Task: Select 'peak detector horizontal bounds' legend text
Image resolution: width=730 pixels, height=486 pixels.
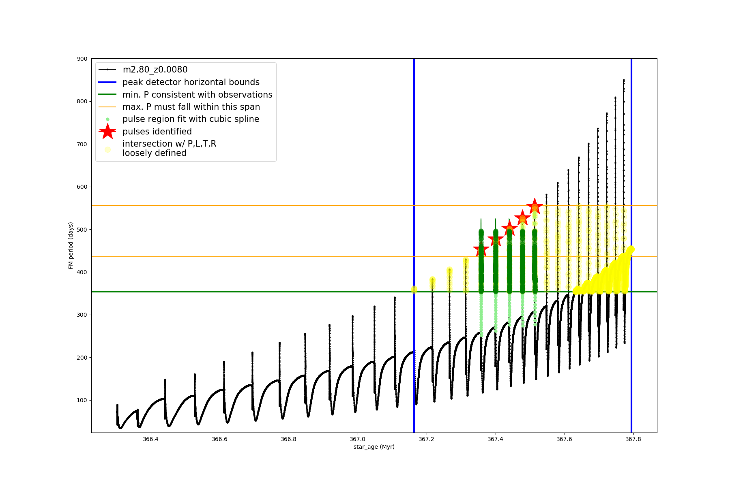Action: coord(191,82)
